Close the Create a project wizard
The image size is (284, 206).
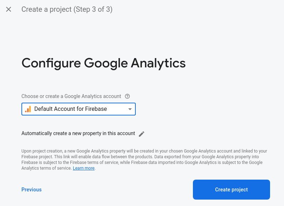[x=9, y=10]
